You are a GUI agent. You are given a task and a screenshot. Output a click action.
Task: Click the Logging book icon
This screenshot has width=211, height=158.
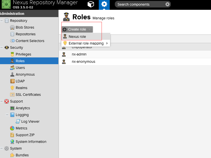[x=12, y=115]
